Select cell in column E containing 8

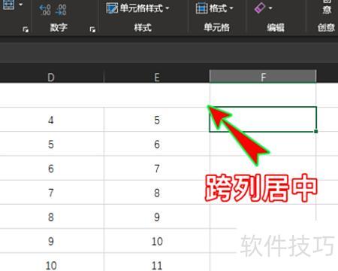[x=157, y=193]
